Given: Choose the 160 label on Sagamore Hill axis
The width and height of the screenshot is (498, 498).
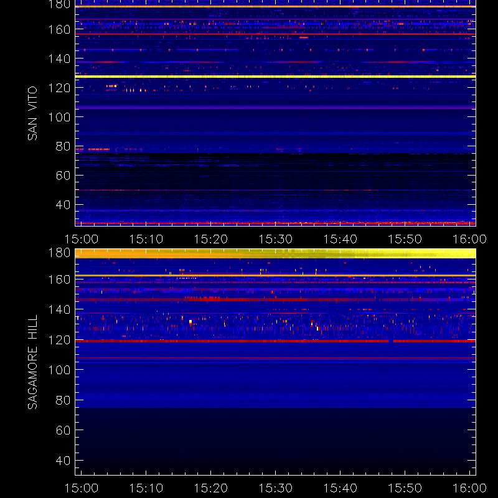Looking at the screenshot, I should click(x=59, y=280).
